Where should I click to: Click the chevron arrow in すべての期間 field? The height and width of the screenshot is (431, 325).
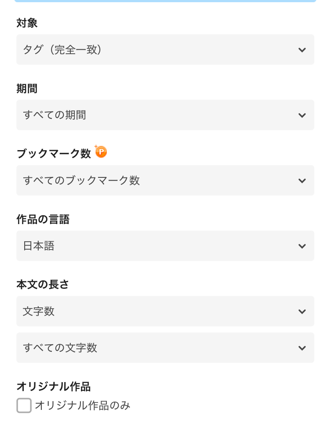[302, 115]
